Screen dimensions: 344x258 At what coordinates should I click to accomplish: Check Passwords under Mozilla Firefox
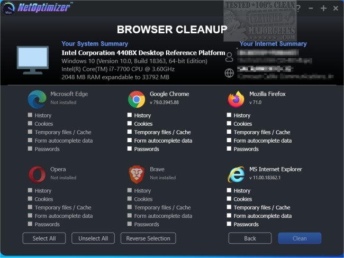[229, 149]
